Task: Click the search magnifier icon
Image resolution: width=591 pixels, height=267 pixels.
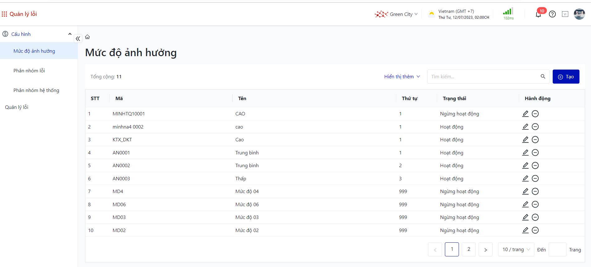Action: pyautogui.click(x=543, y=76)
